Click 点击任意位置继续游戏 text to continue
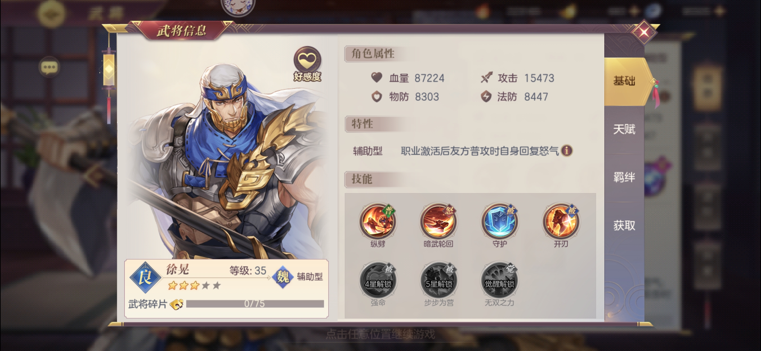This screenshot has height=351, width=761. click(x=380, y=334)
